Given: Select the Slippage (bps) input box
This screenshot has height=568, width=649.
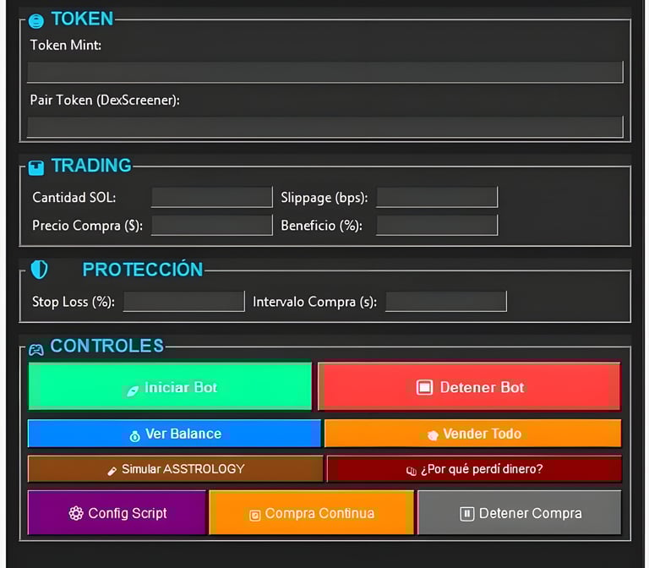Looking at the screenshot, I should 437,197.
